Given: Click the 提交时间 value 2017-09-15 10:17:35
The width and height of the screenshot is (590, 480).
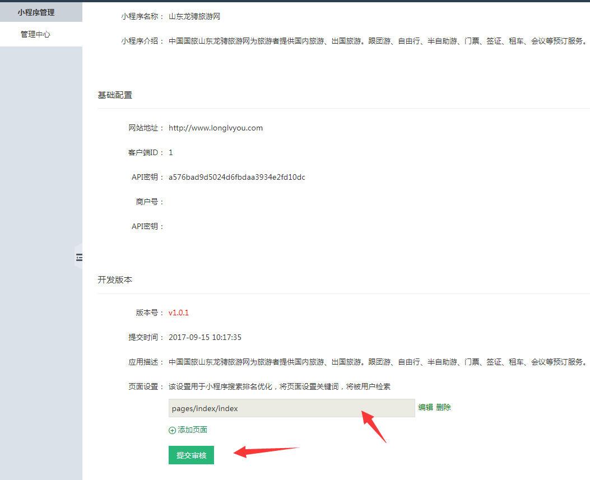Looking at the screenshot, I should coord(205,337).
